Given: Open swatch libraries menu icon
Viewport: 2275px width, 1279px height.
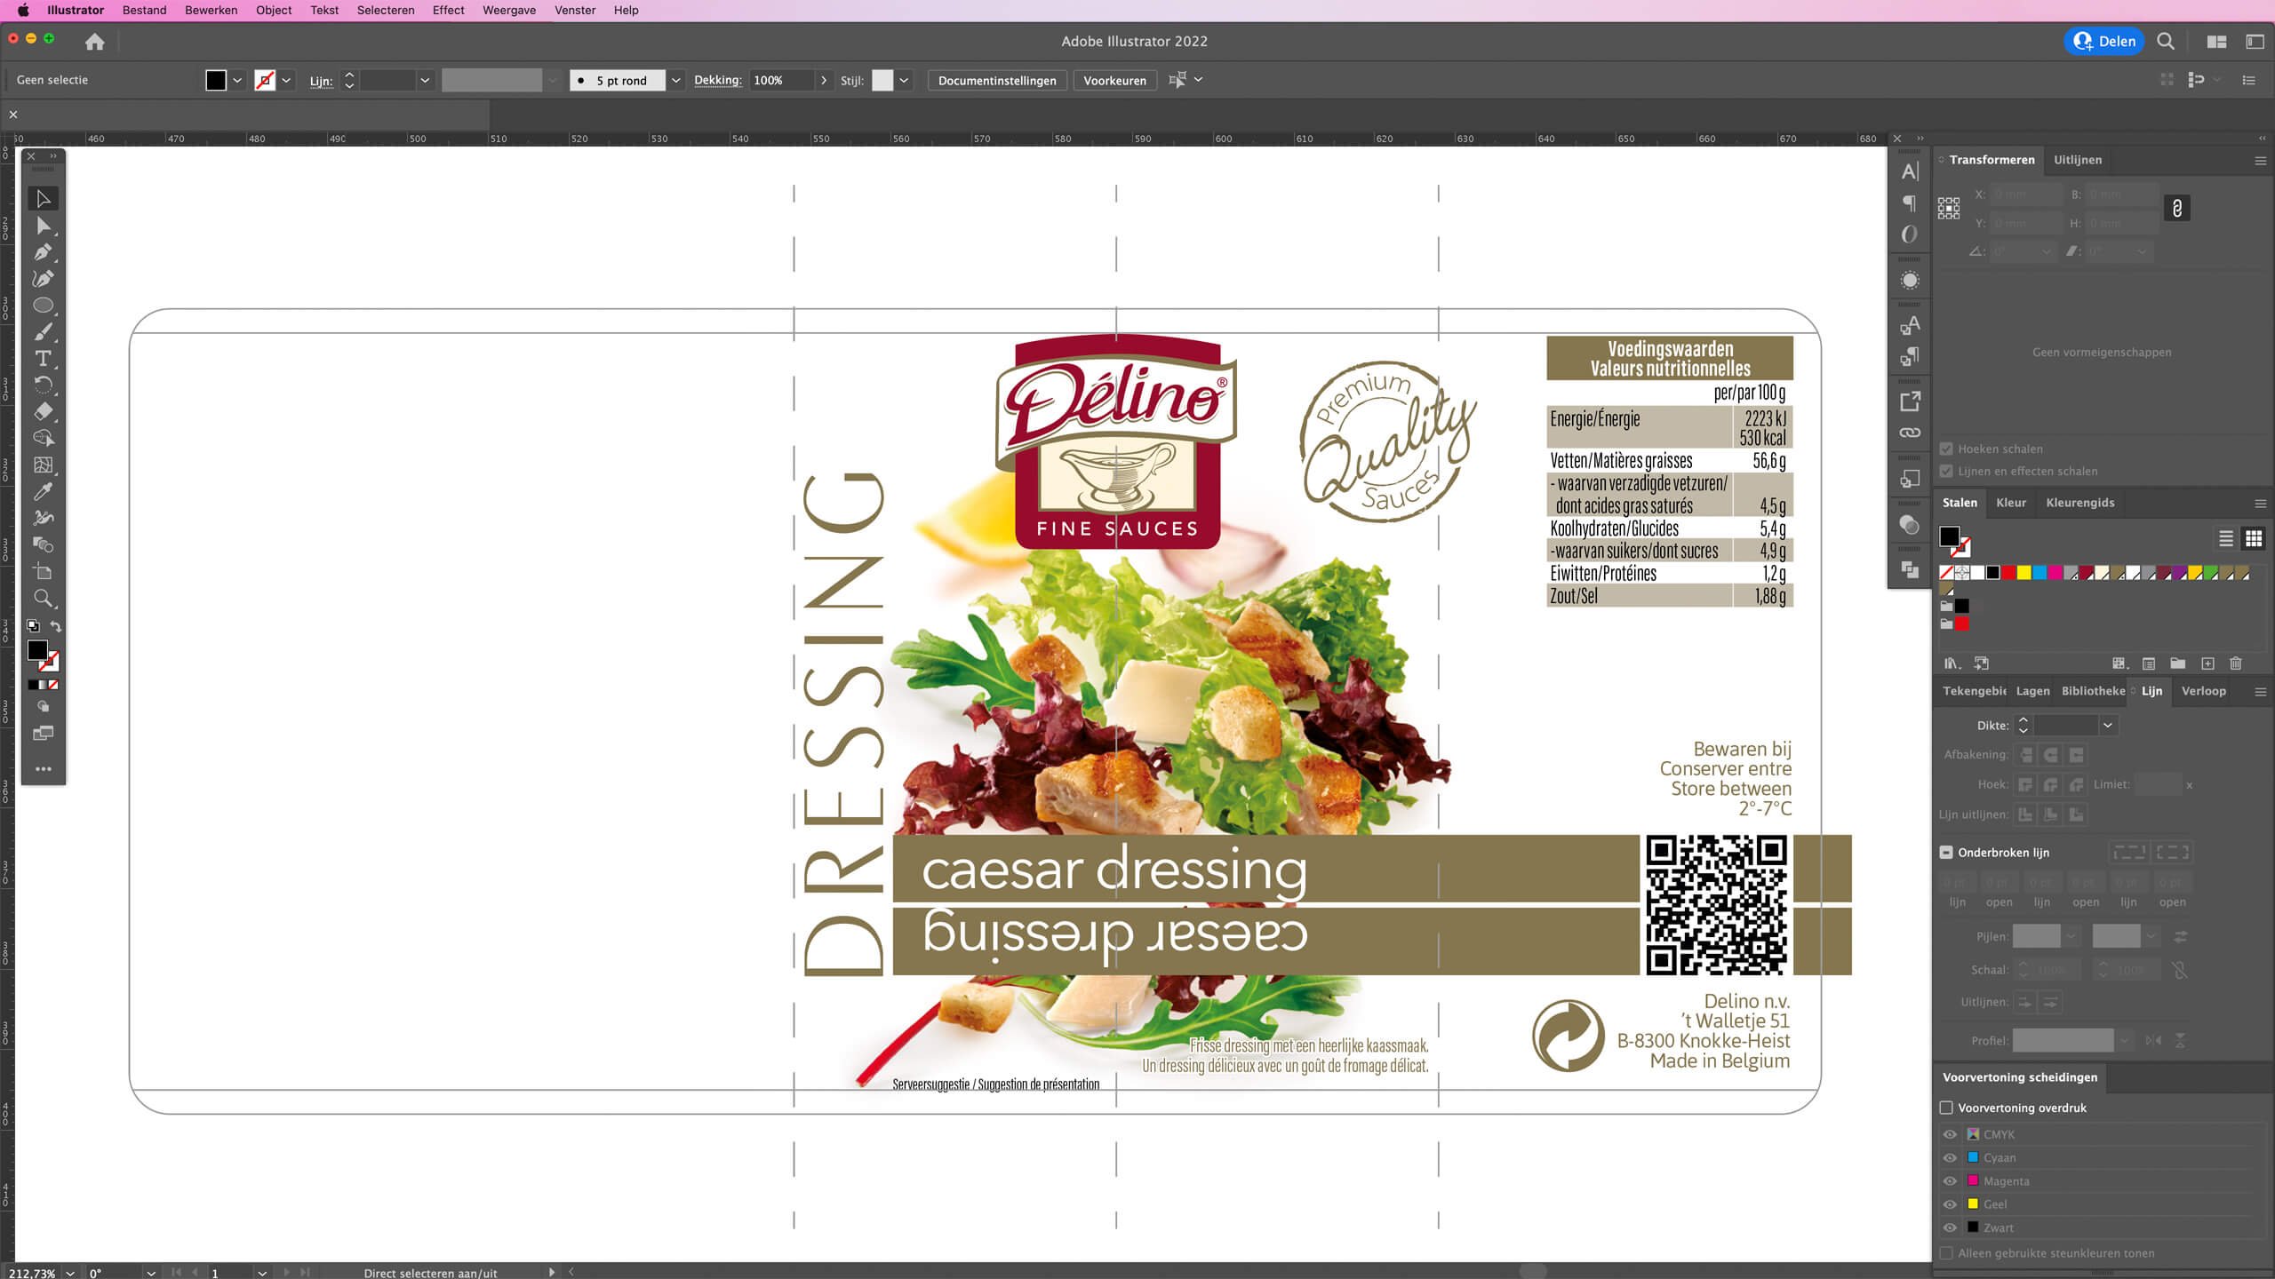Looking at the screenshot, I should pos(1952,663).
